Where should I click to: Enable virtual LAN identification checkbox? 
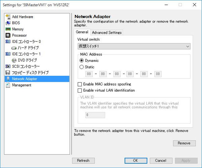80,91
